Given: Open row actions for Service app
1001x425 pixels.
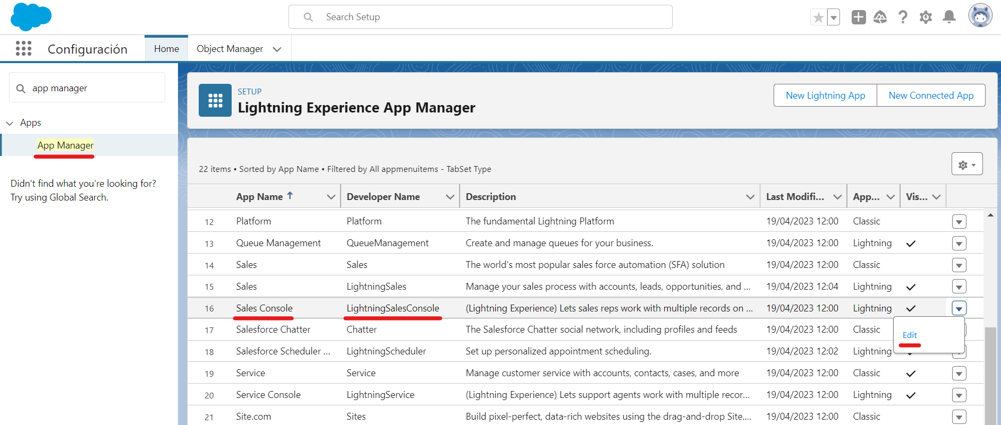Looking at the screenshot, I should 959,374.
